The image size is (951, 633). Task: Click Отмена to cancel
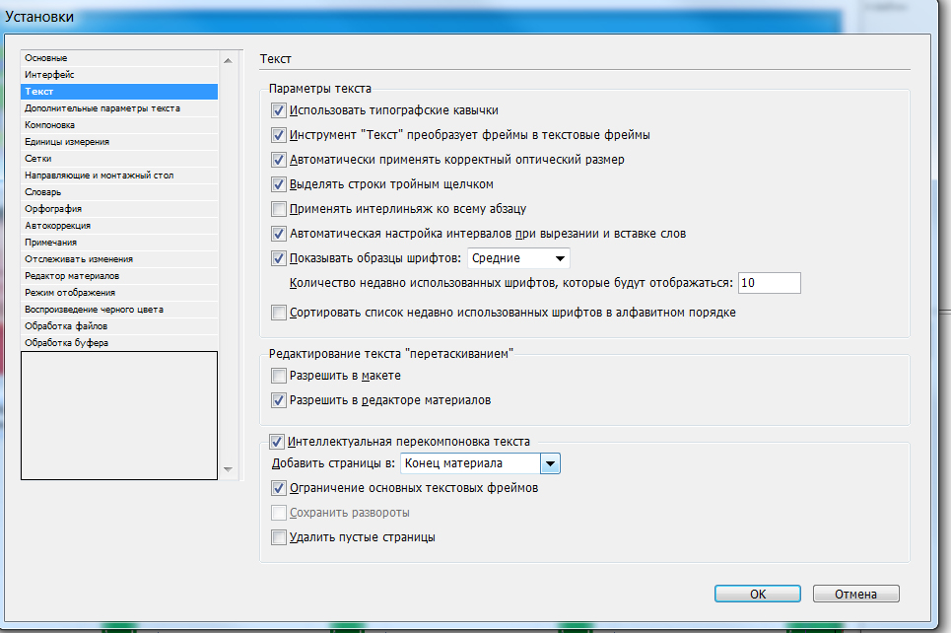point(855,594)
